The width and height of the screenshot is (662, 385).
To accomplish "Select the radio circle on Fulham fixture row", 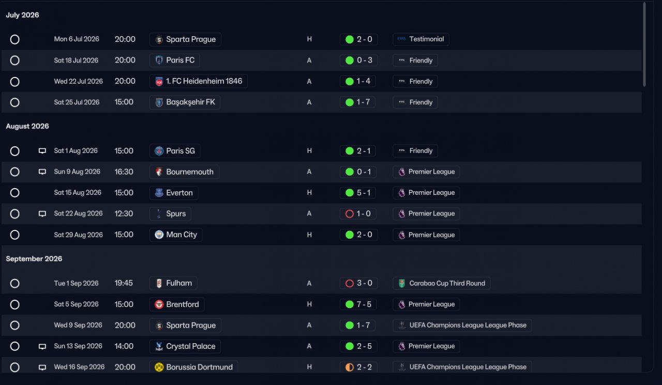I will pos(15,283).
